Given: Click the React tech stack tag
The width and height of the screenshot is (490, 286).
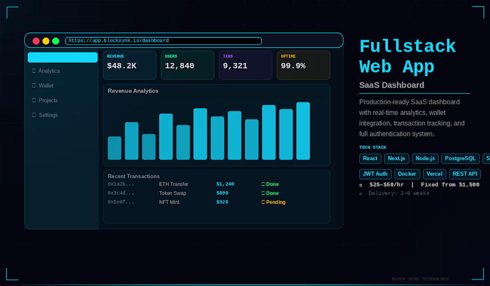Looking at the screenshot, I should (370, 159).
